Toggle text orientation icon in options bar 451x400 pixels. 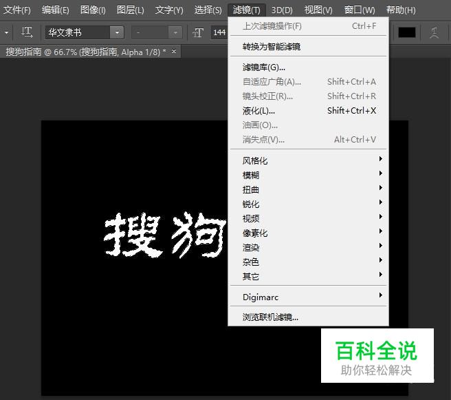click(x=27, y=32)
